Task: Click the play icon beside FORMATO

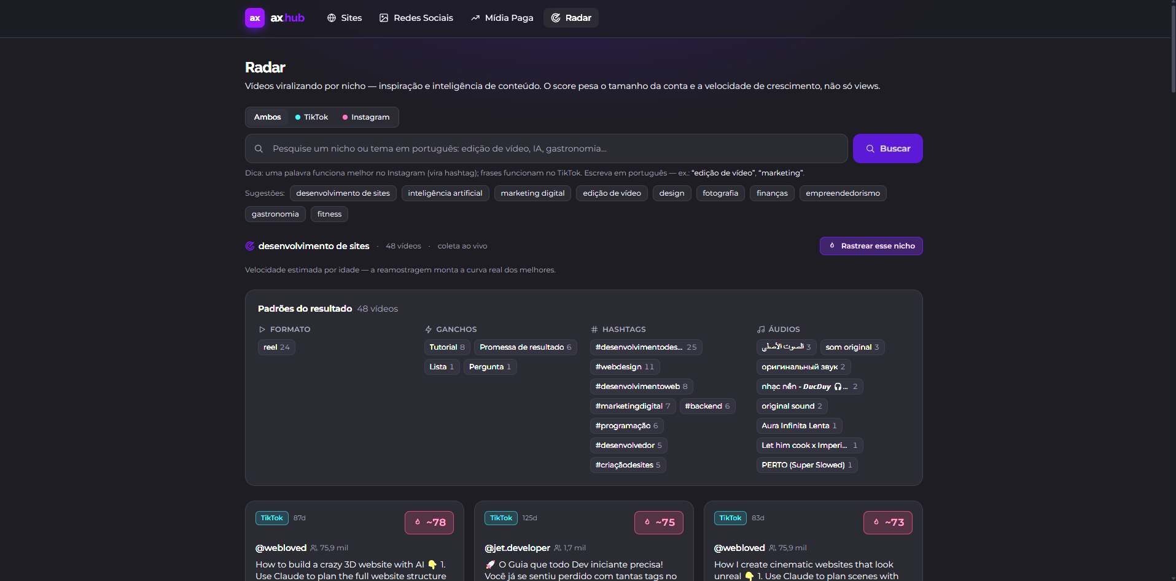Action: click(x=262, y=329)
